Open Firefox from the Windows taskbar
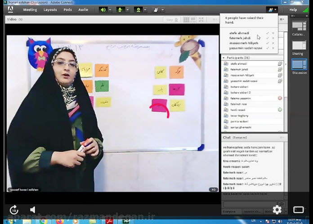This screenshot has height=224, width=313. [59, 221]
